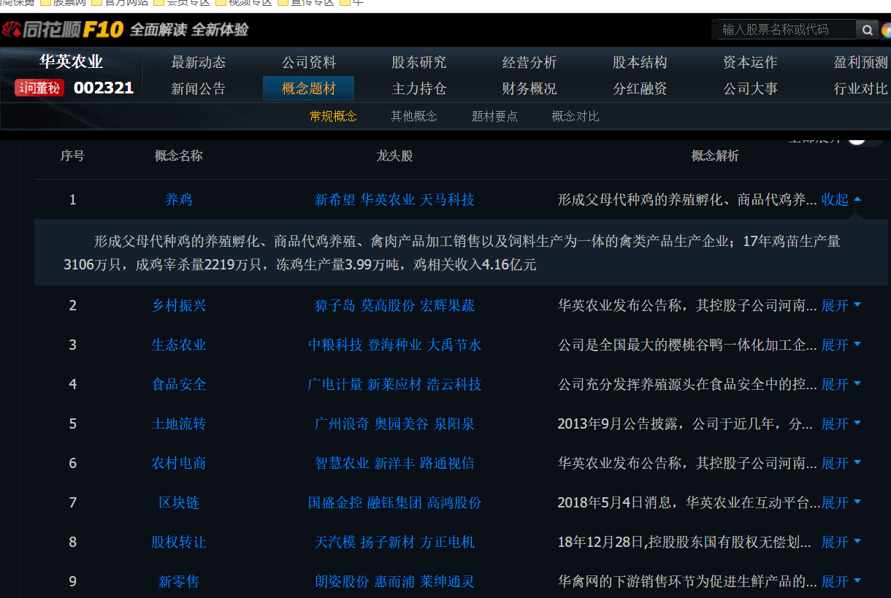Click the 大禹节水 stock link

coord(454,345)
